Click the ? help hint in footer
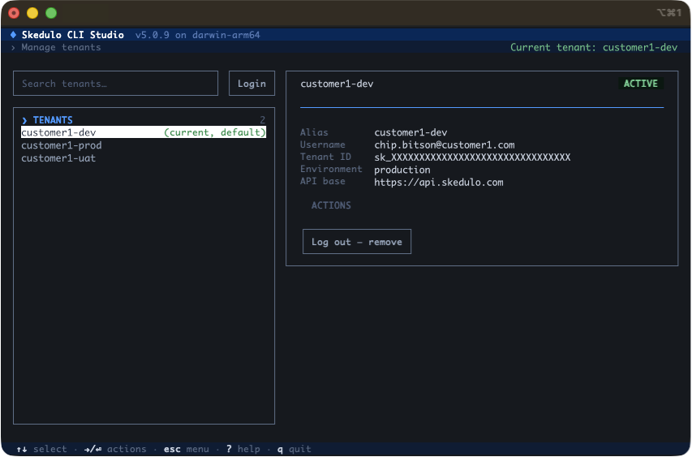This screenshot has width=692, height=457. coord(243,449)
